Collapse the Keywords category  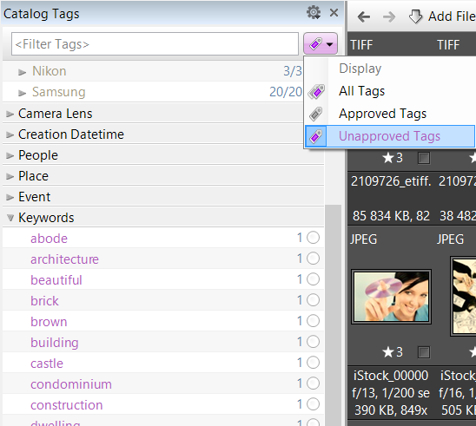coord(10,218)
